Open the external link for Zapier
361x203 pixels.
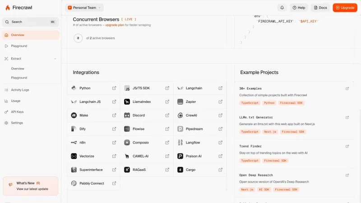tap(220, 102)
